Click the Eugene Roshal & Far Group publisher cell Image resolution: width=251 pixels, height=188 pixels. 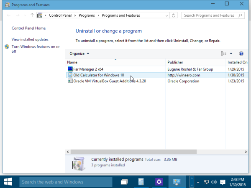pyautogui.click(x=190, y=69)
